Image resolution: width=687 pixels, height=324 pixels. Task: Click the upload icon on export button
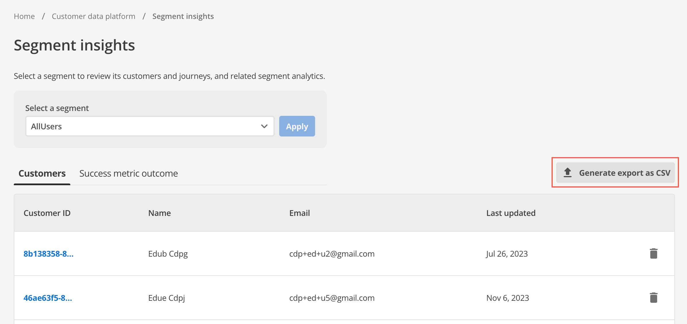coord(567,173)
